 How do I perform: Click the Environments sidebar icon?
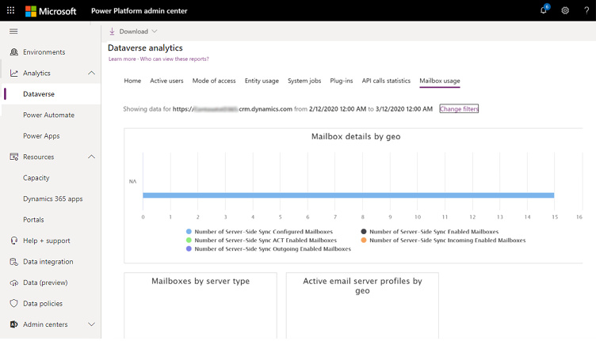pos(13,52)
